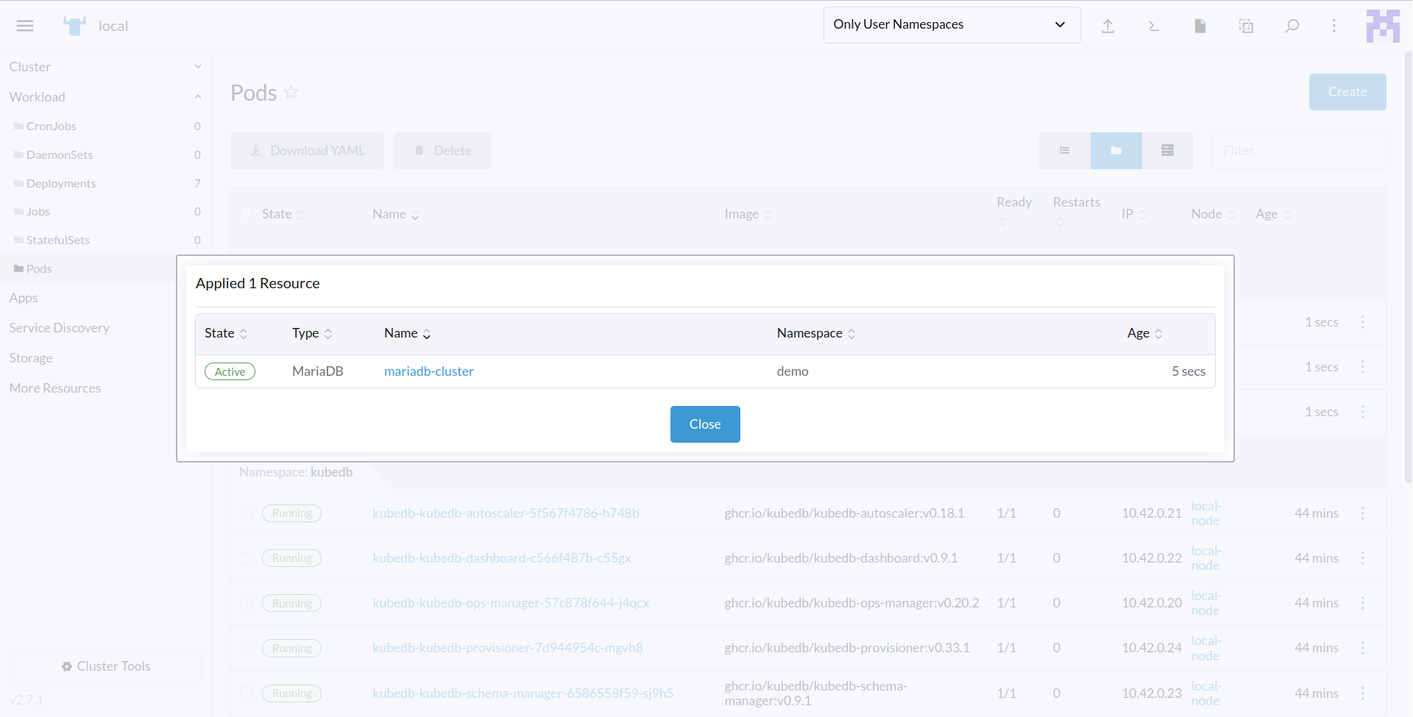Click the import YAML upload icon

[1108, 26]
